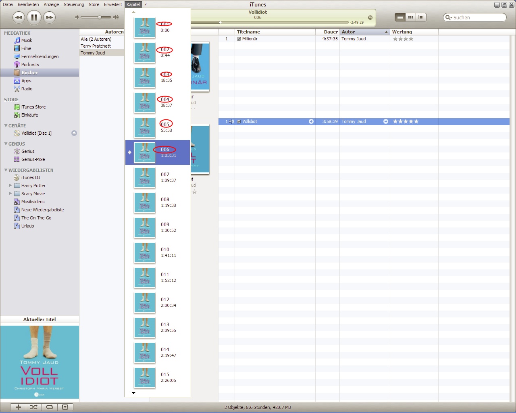Viewport: 516px width, 413px height.
Task: Adjust the volume slider
Action: (x=99, y=17)
